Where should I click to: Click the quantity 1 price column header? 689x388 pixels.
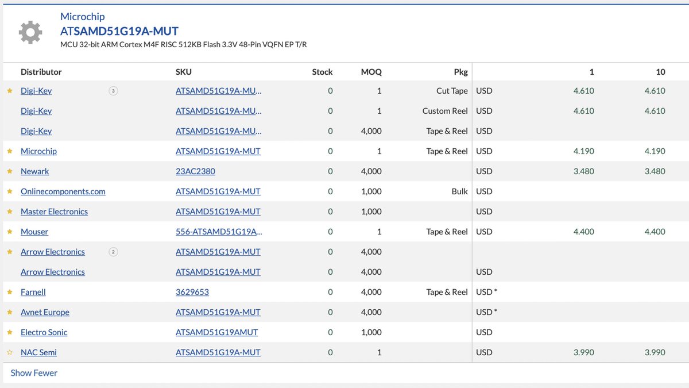tap(591, 72)
